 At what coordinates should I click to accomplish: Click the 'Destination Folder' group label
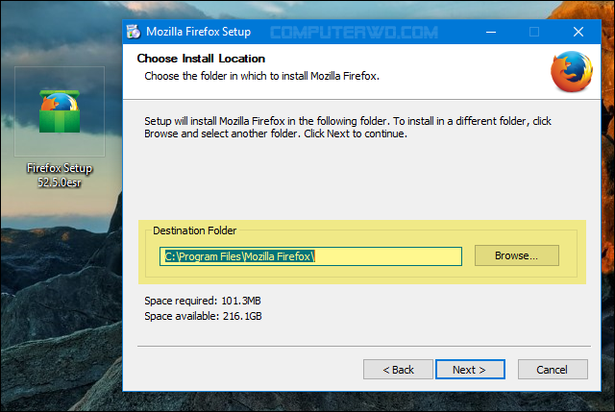pyautogui.click(x=194, y=230)
